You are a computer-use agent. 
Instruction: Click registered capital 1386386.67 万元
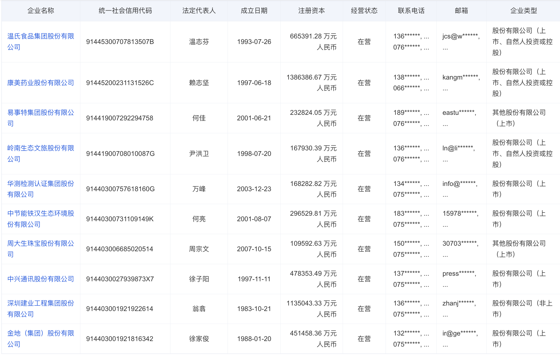(x=312, y=77)
